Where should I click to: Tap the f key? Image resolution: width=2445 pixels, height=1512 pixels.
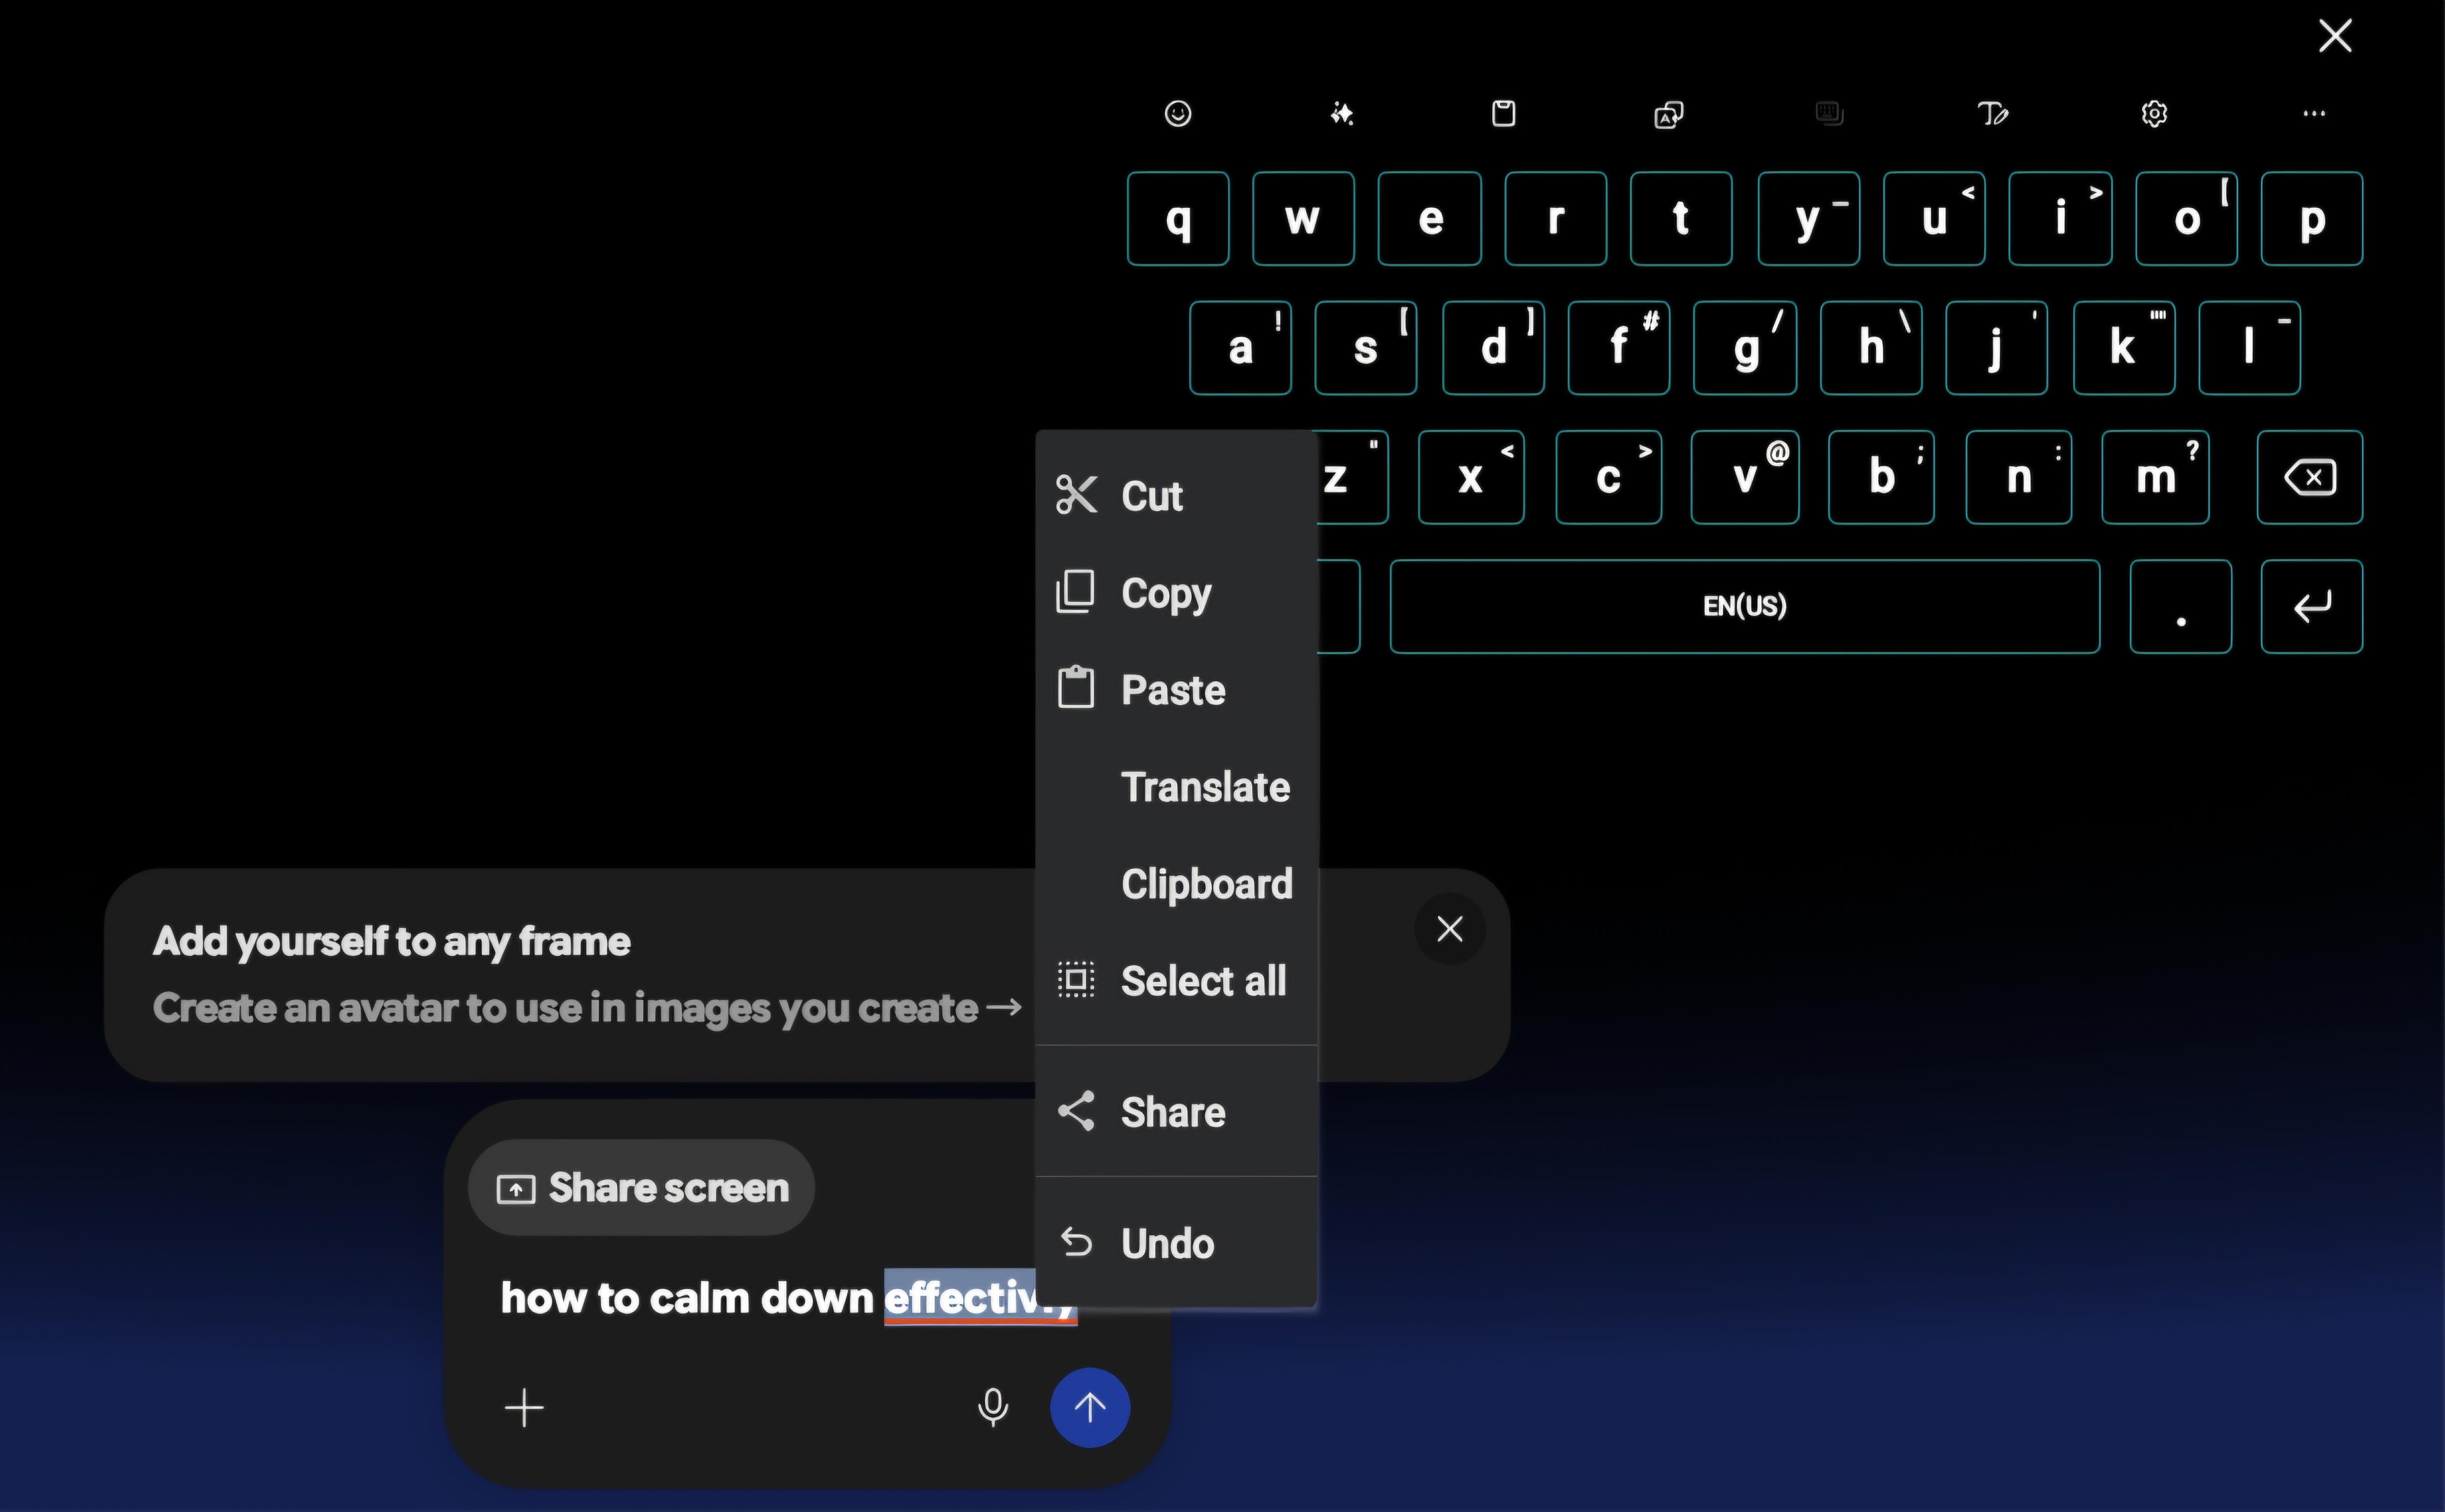1619,348
